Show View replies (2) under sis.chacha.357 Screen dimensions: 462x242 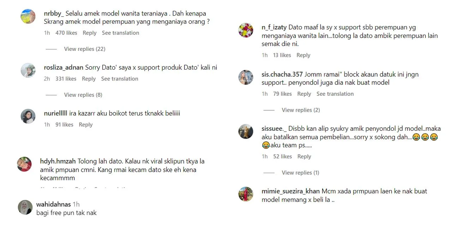coord(301,110)
